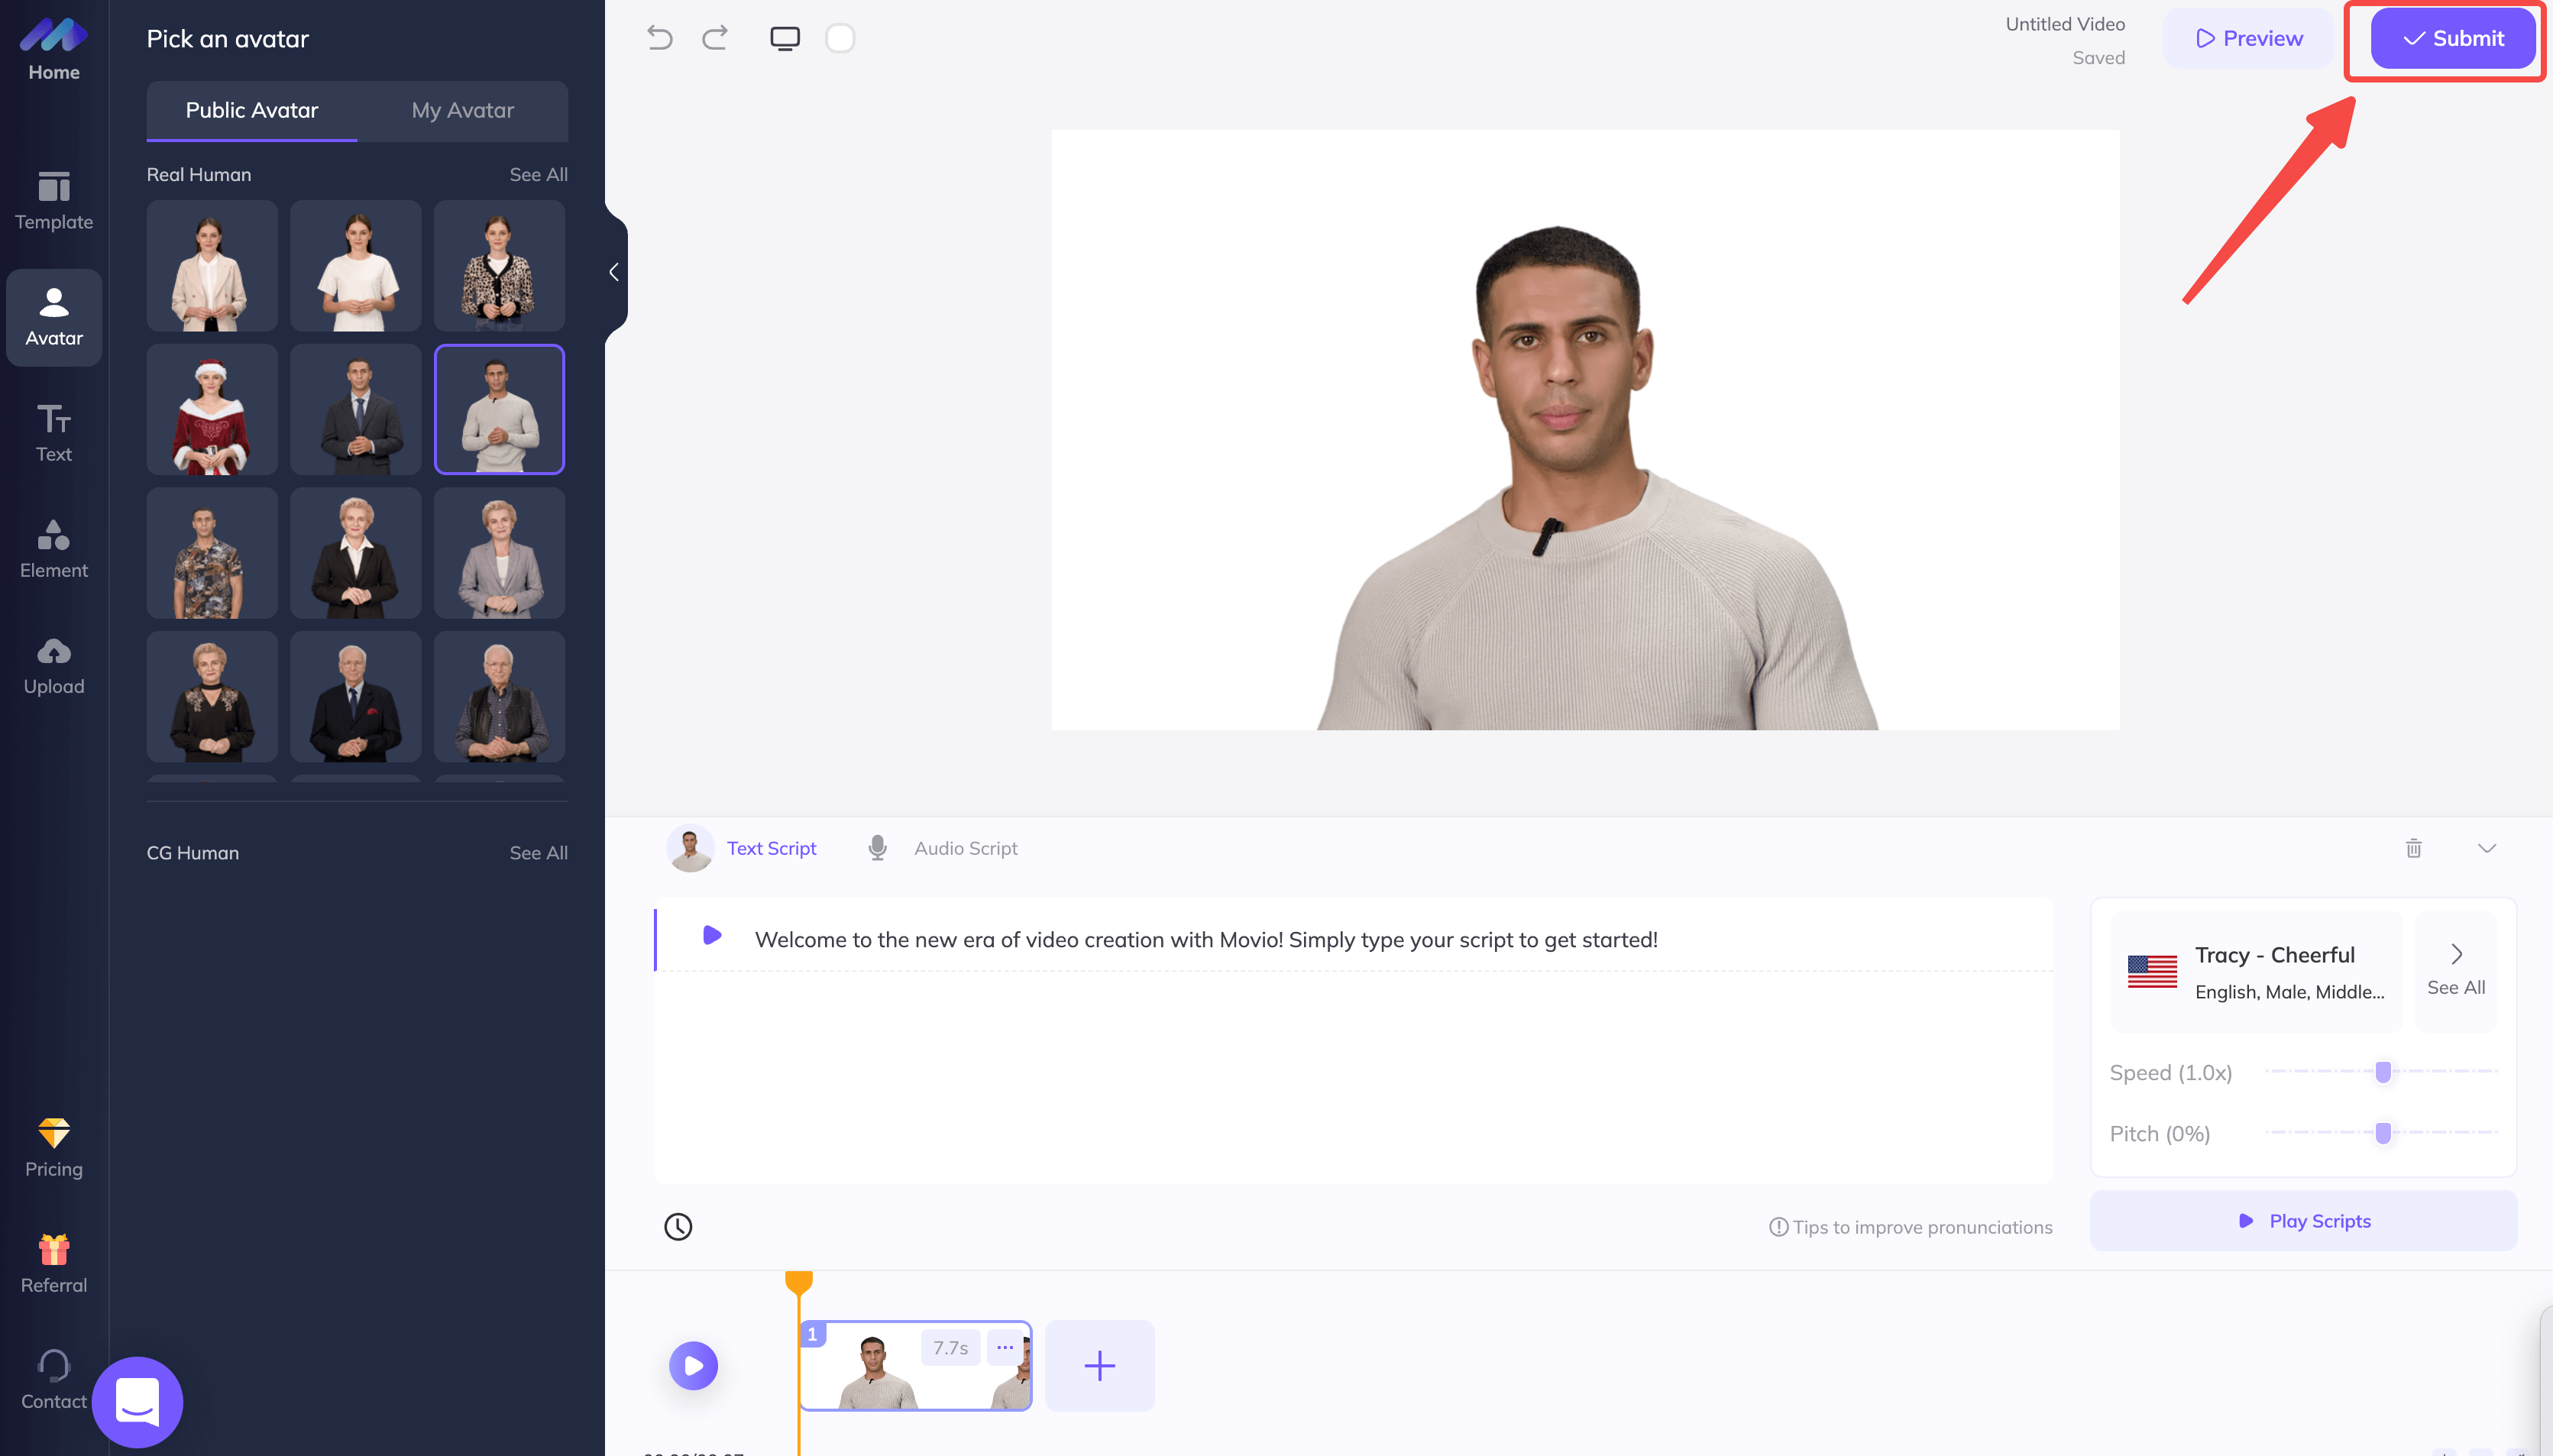This screenshot has height=1456, width=2553.
Task: Select man in gray sweater avatar
Action: coord(499,409)
